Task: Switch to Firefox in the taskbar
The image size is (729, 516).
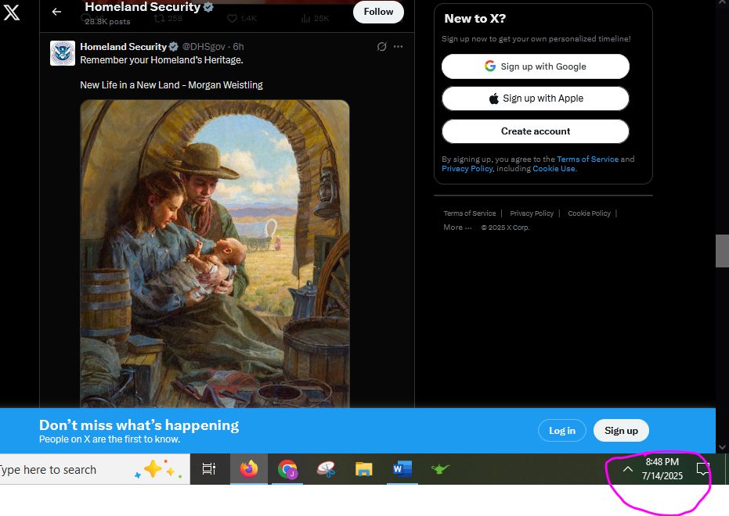Action: (249, 469)
